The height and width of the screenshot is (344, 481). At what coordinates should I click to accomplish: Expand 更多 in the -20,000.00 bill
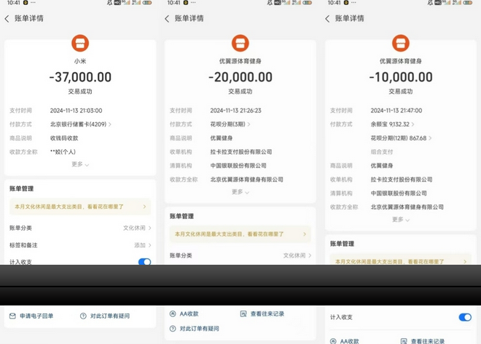coord(240,192)
